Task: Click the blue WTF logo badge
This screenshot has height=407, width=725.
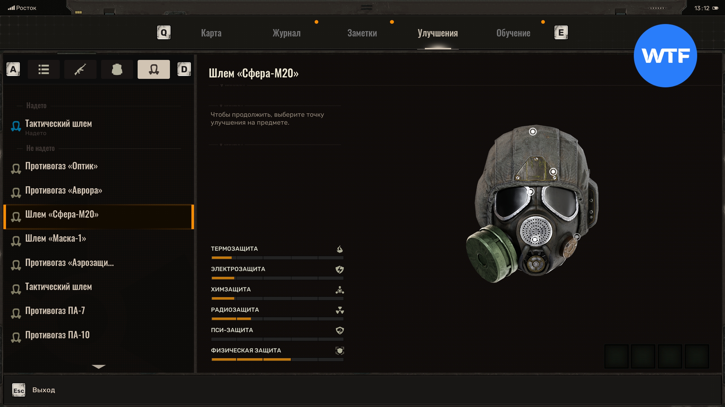Action: point(665,56)
